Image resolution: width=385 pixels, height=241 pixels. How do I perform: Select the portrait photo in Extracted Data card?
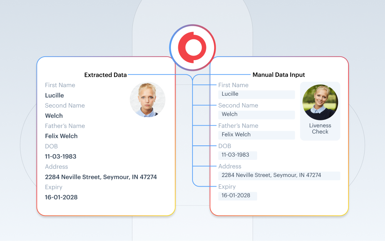tap(147, 99)
